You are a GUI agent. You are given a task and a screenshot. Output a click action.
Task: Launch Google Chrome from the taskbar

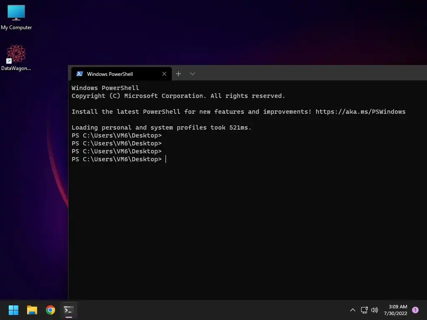click(50, 310)
